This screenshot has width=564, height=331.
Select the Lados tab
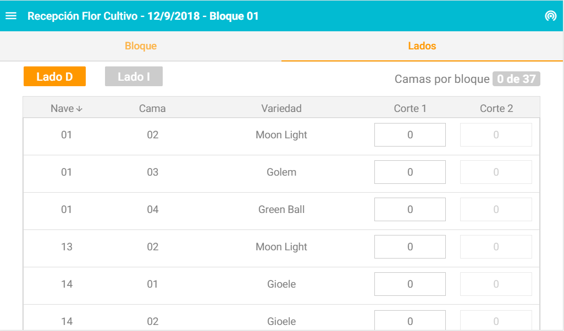pyautogui.click(x=422, y=46)
